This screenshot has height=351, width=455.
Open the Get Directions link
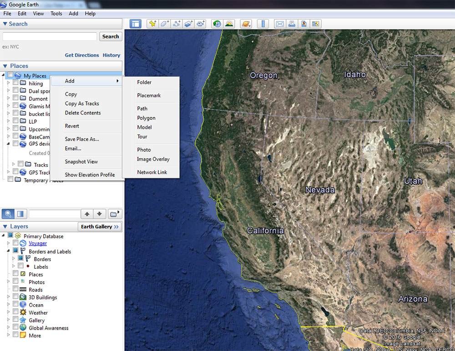82,55
